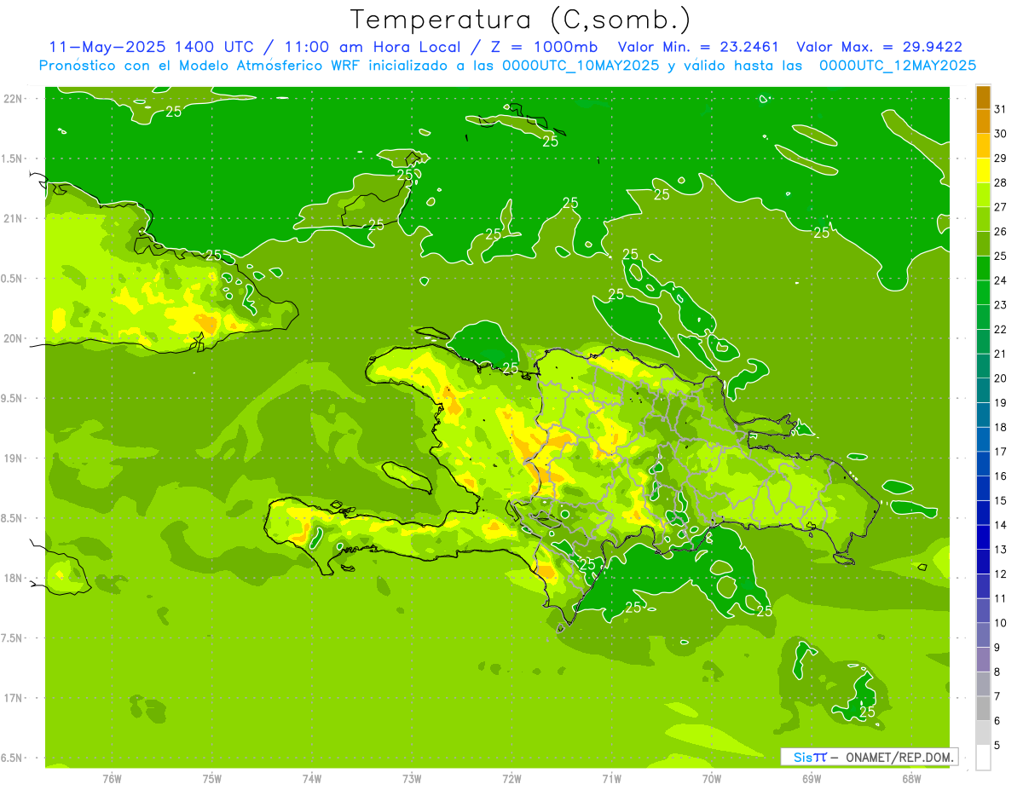
Task: Click the 'ONAMET/REP.DOM.' credit label
Action: click(x=899, y=757)
